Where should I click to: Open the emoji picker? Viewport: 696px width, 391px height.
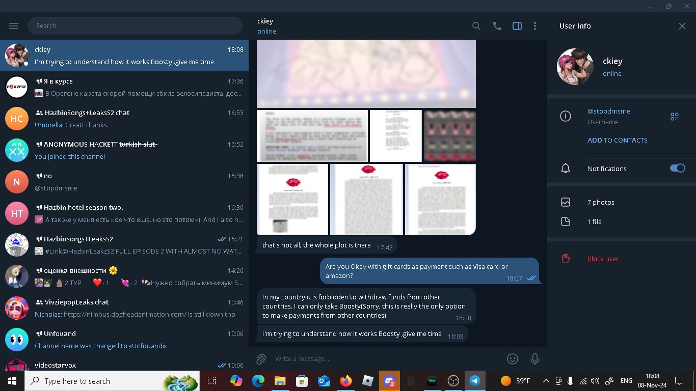point(513,359)
